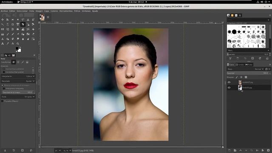The width and height of the screenshot is (272, 153).
Task: Open the Interpolación dropdown
Action: click(18, 76)
